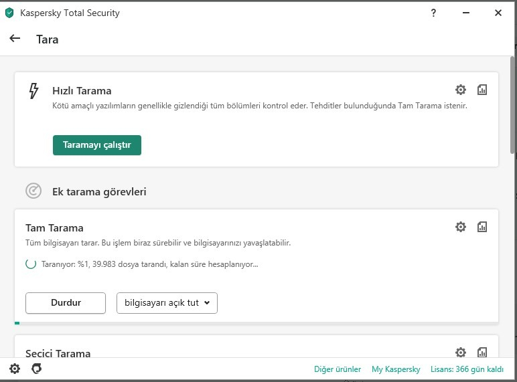Open My Kaspersky link

click(396, 369)
